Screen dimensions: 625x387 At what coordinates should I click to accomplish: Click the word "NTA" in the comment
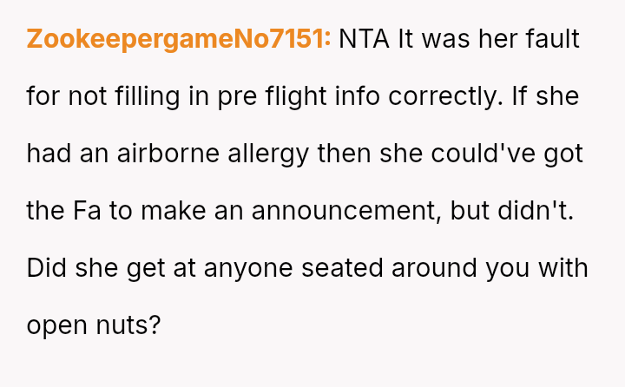(365, 39)
